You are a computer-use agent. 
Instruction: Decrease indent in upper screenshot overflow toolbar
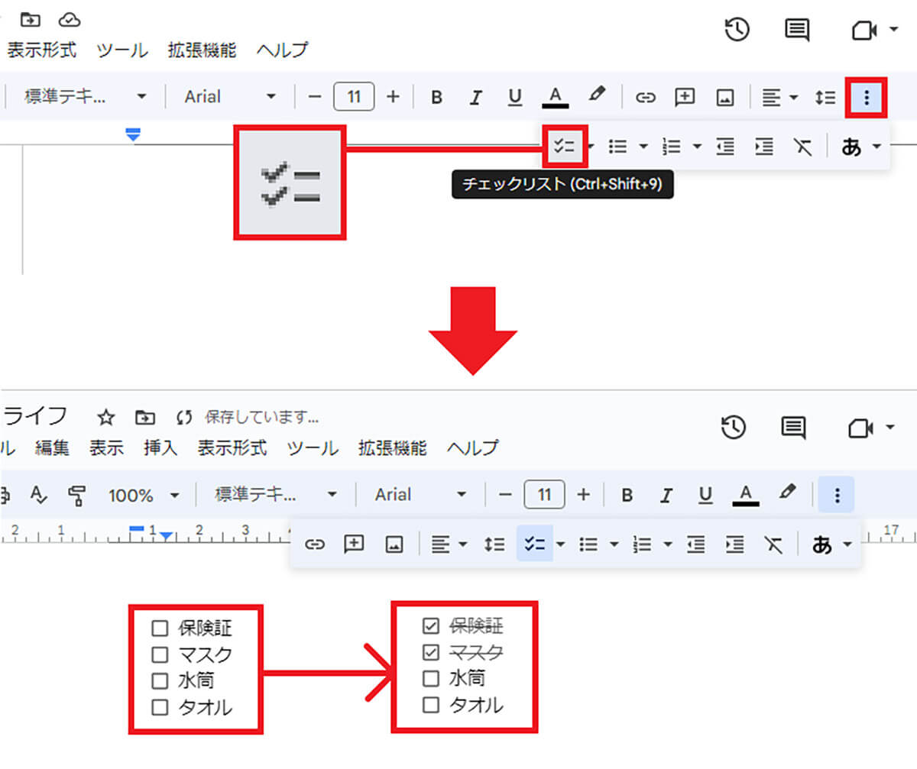pos(724,147)
